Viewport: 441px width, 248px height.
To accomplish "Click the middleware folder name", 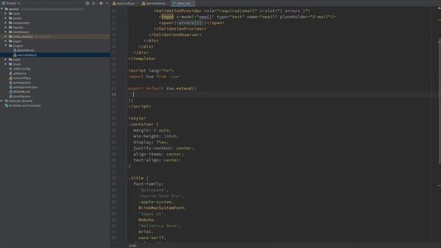I will pos(21,32).
